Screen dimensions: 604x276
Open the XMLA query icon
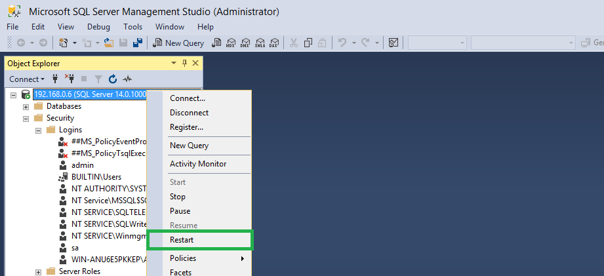click(260, 43)
